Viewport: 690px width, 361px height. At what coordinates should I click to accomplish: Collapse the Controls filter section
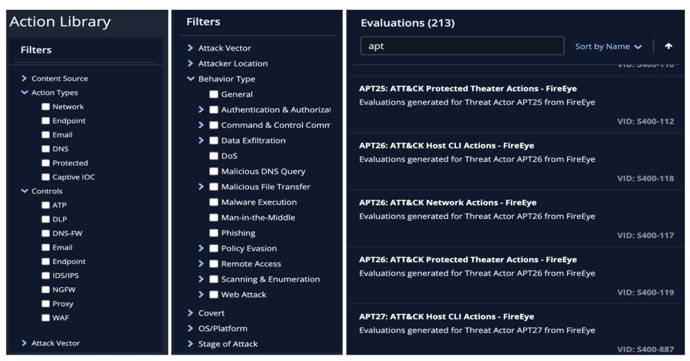[x=25, y=191]
